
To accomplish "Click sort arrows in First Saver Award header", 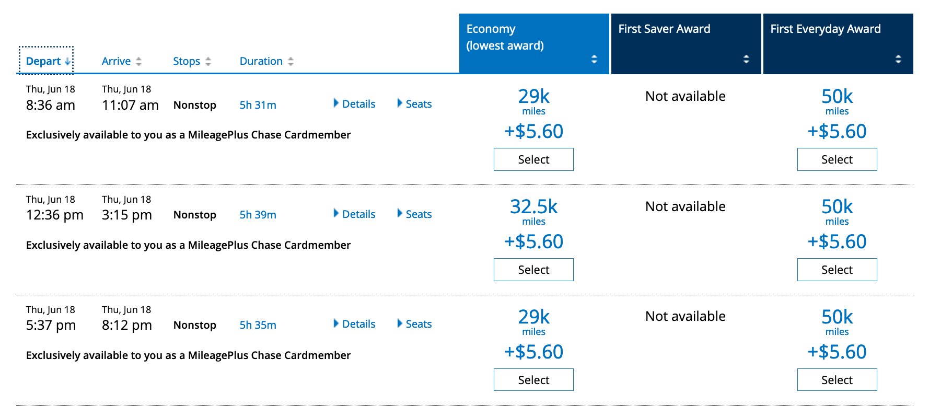I will coord(746,59).
